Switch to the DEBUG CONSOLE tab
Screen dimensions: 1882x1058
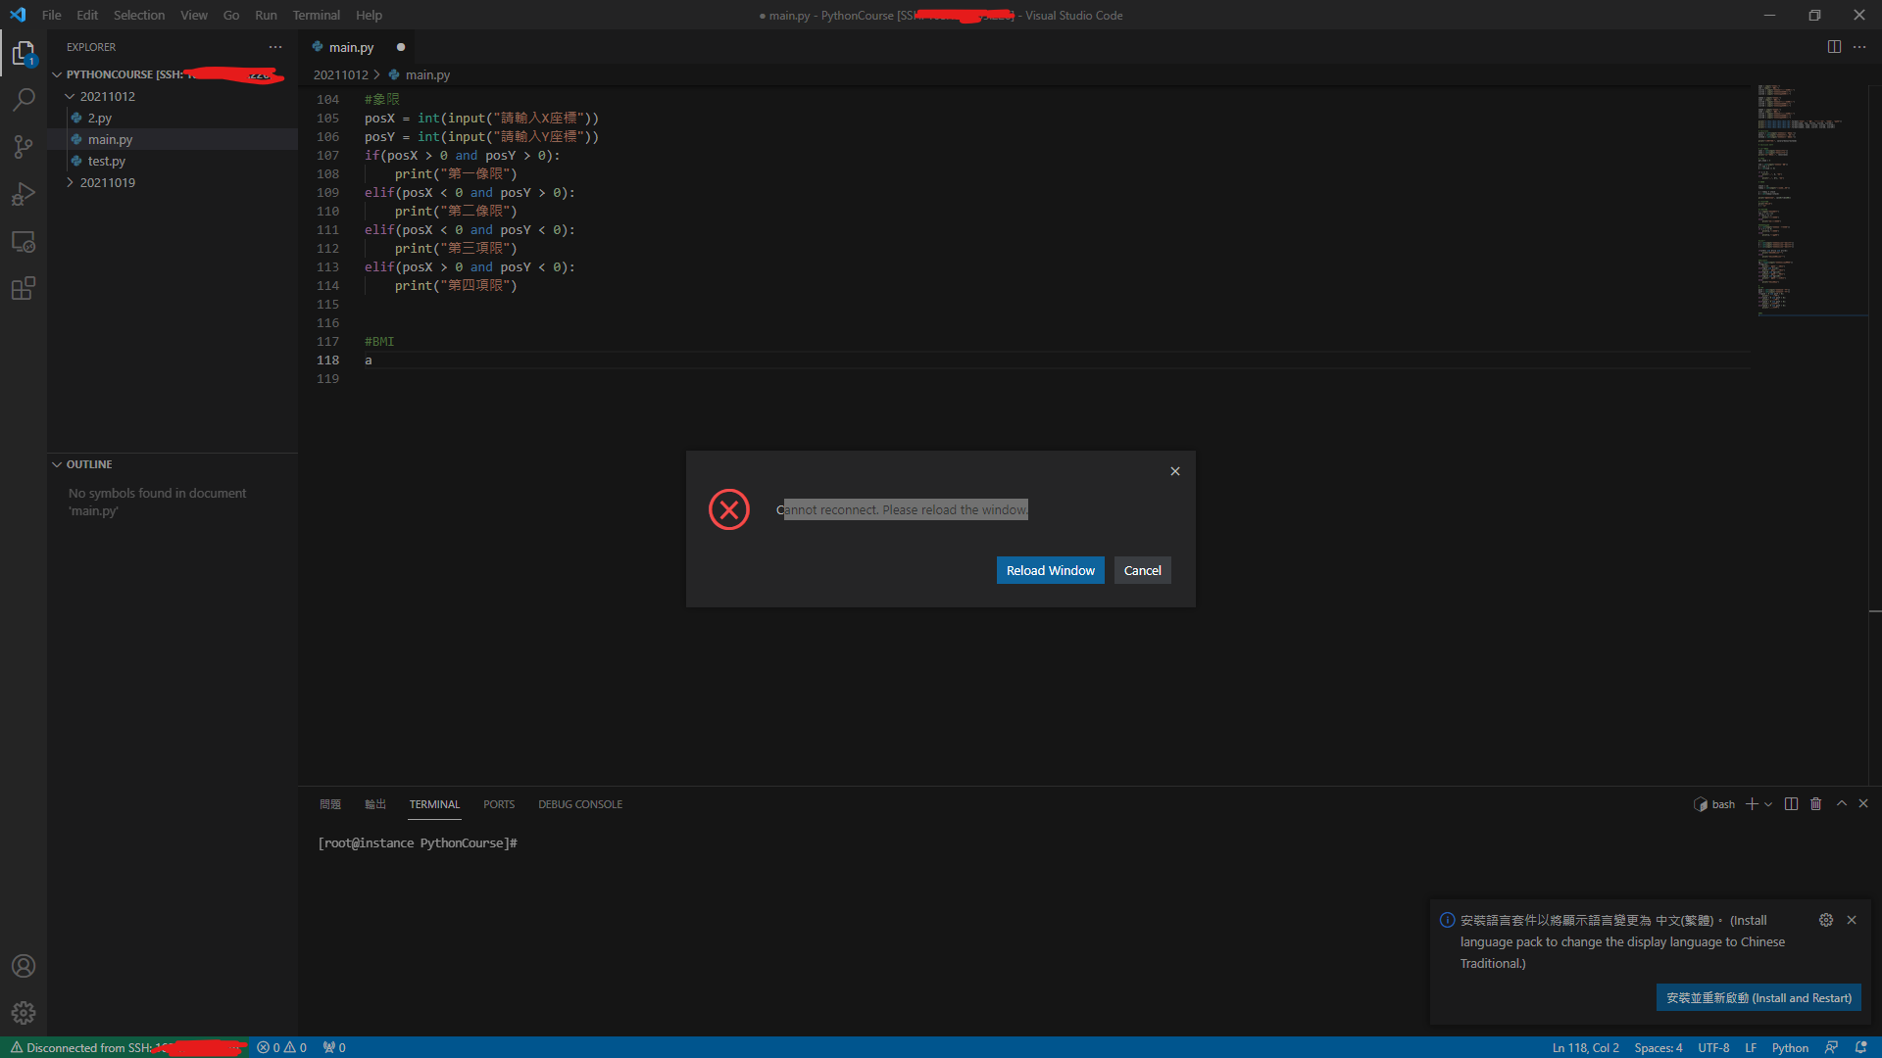point(579,804)
